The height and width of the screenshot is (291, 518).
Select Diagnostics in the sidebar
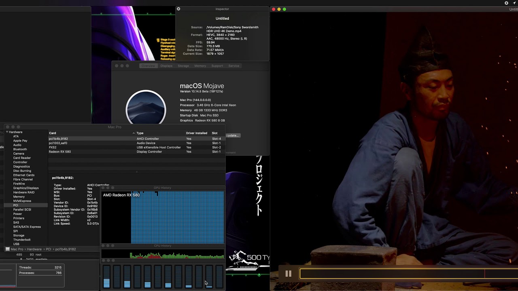tap(21, 167)
